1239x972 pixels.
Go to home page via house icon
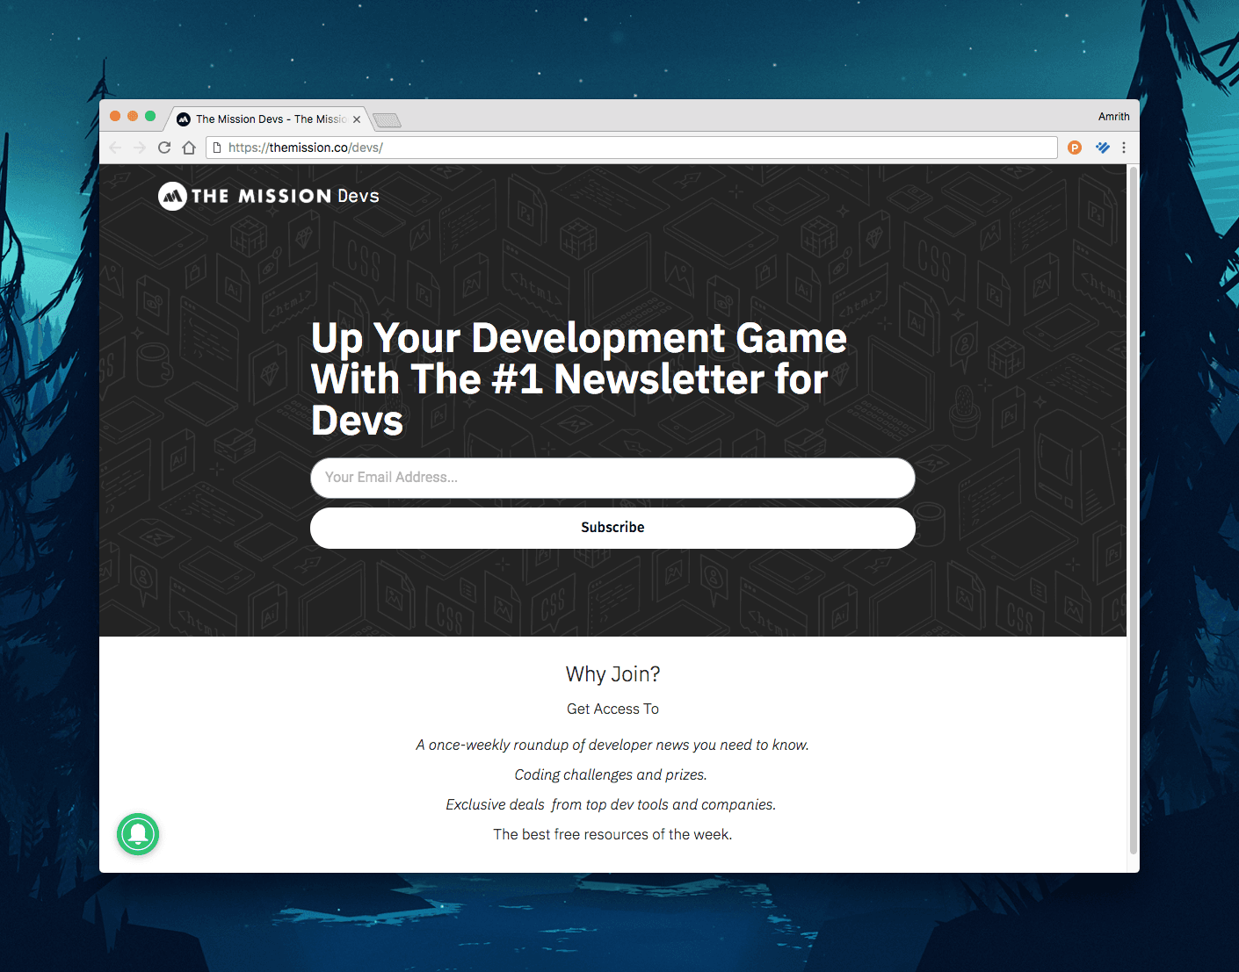click(189, 148)
